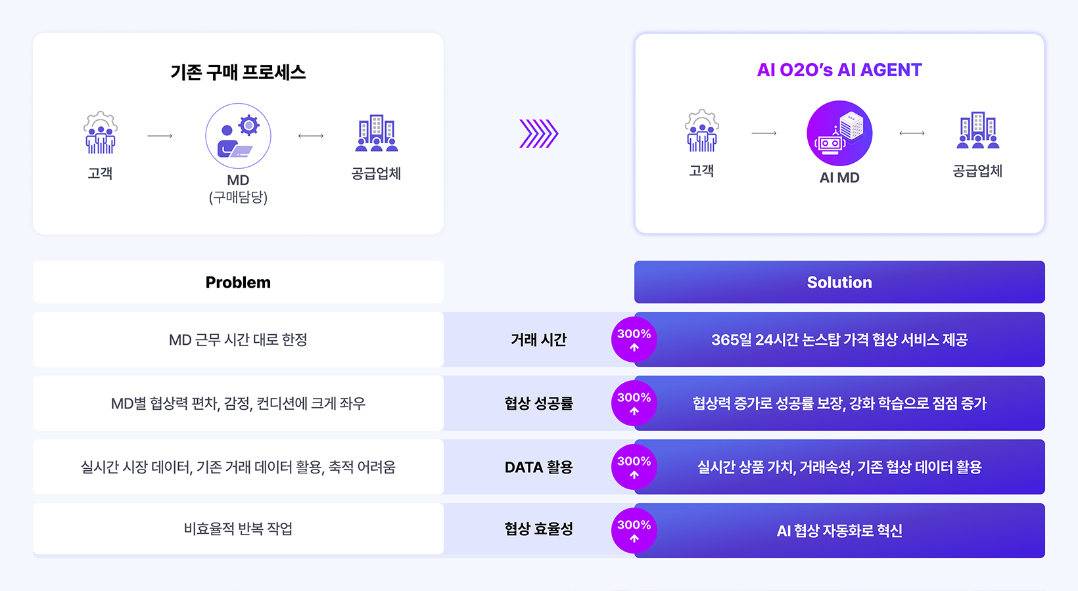1078x591 pixels.
Task: Click the 300% badge next to 거래 시간
Action: click(634, 339)
